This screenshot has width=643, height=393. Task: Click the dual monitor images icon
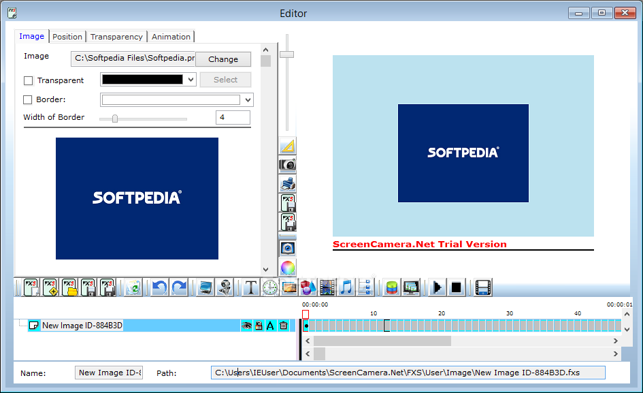click(x=411, y=287)
